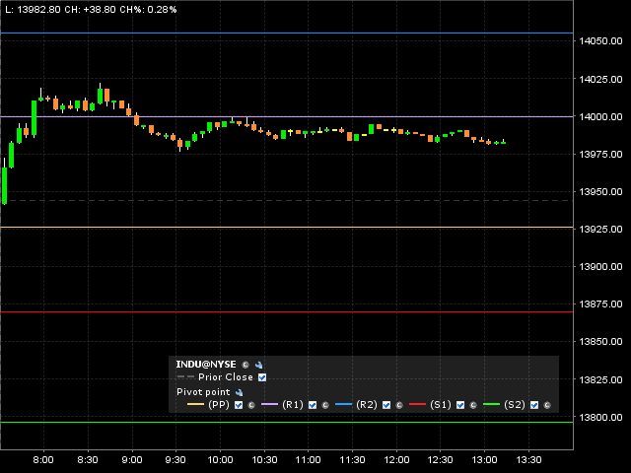Uncheck the Prior Close checkbox
This screenshot has width=631, height=473.
(262, 377)
